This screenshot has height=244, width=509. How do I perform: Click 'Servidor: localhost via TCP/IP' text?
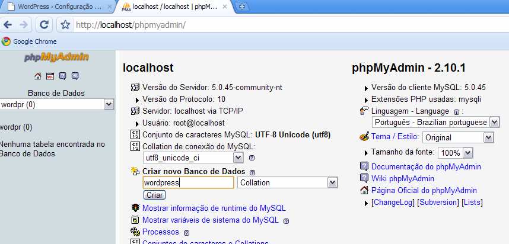[192, 111]
